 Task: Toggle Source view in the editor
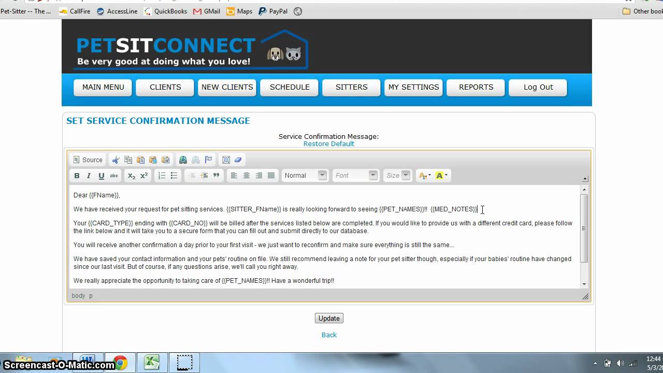pyautogui.click(x=88, y=160)
